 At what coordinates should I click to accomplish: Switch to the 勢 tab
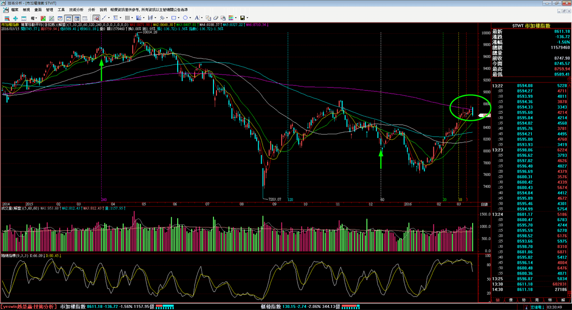[524, 300]
